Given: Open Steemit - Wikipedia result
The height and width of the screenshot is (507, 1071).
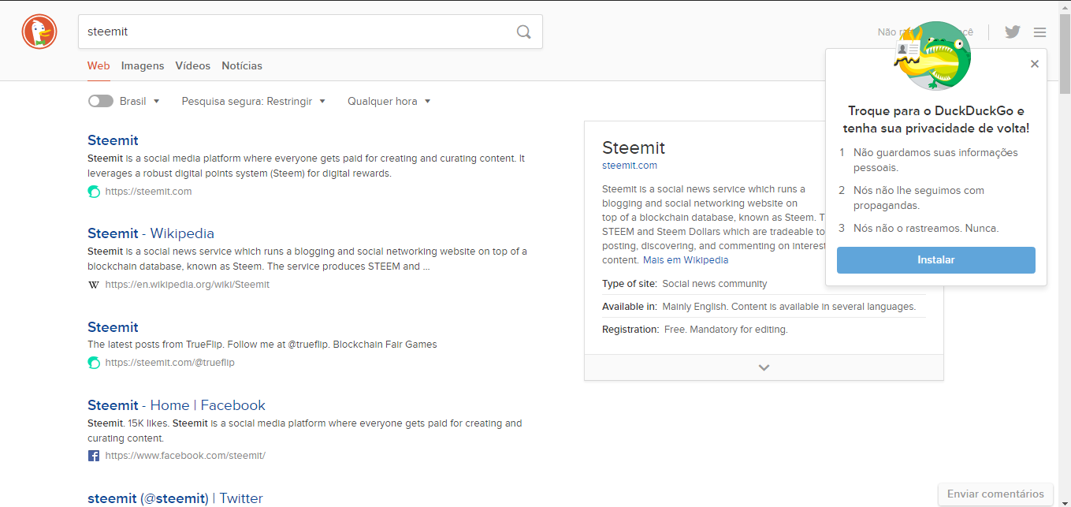Looking at the screenshot, I should click(151, 233).
